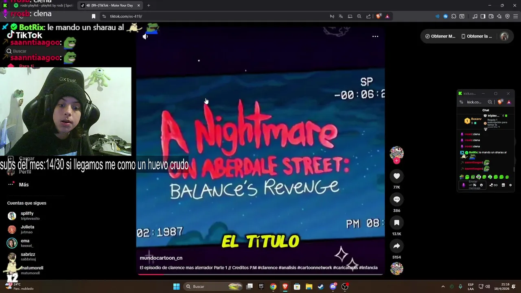Open the Kick chat emoji picker

coord(481,185)
